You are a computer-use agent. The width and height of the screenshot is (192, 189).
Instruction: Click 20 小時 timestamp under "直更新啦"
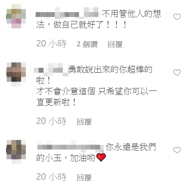52,121
